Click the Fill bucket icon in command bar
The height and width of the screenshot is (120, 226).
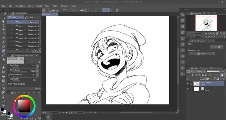[x=82, y=10]
